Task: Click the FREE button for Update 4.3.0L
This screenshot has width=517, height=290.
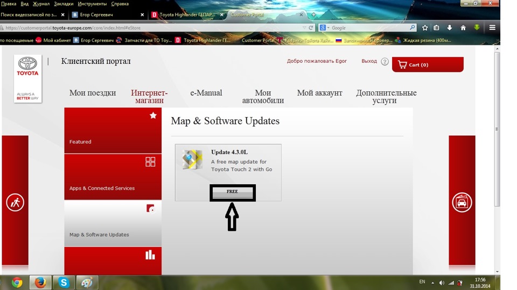Action: coord(233,193)
